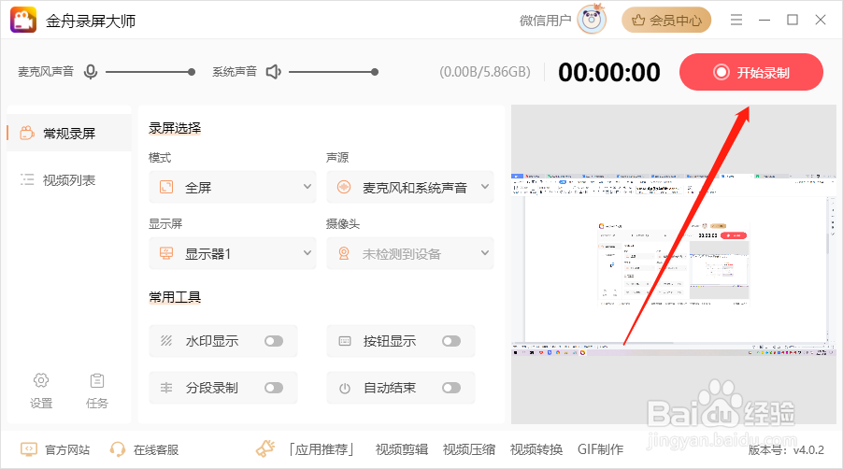843x469 pixels.
Task: Click the panda user avatar icon
Action: (x=592, y=20)
